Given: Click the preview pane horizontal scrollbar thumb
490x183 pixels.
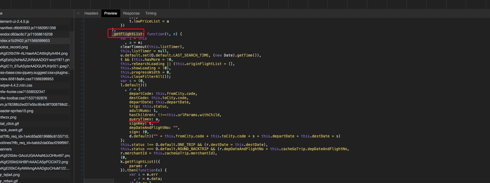Looking at the screenshot, I should pyautogui.click(x=99, y=181).
